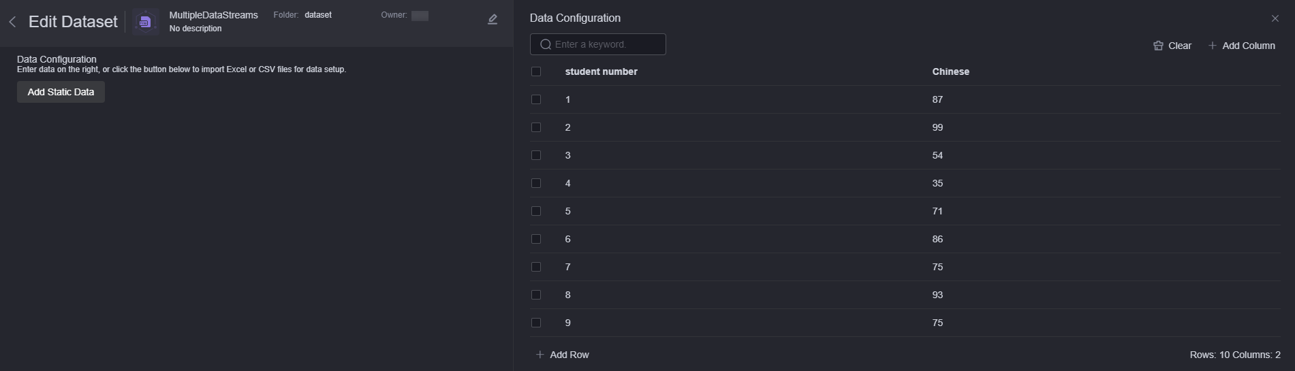Tick the checkbox for student number 9
This screenshot has height=371, width=1295.
coord(536,323)
